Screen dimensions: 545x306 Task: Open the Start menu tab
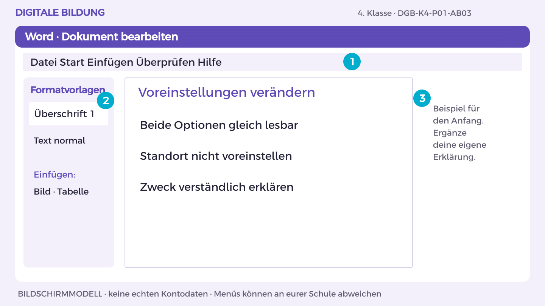click(x=72, y=62)
